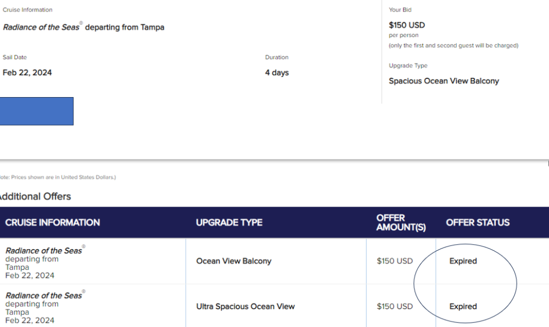Click Expired status for Ultra Spacious Ocean View

tap(463, 306)
